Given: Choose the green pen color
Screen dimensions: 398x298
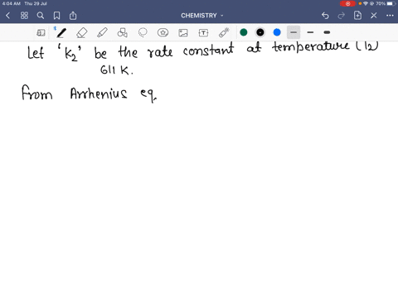Looking at the screenshot, I should click(x=244, y=32).
